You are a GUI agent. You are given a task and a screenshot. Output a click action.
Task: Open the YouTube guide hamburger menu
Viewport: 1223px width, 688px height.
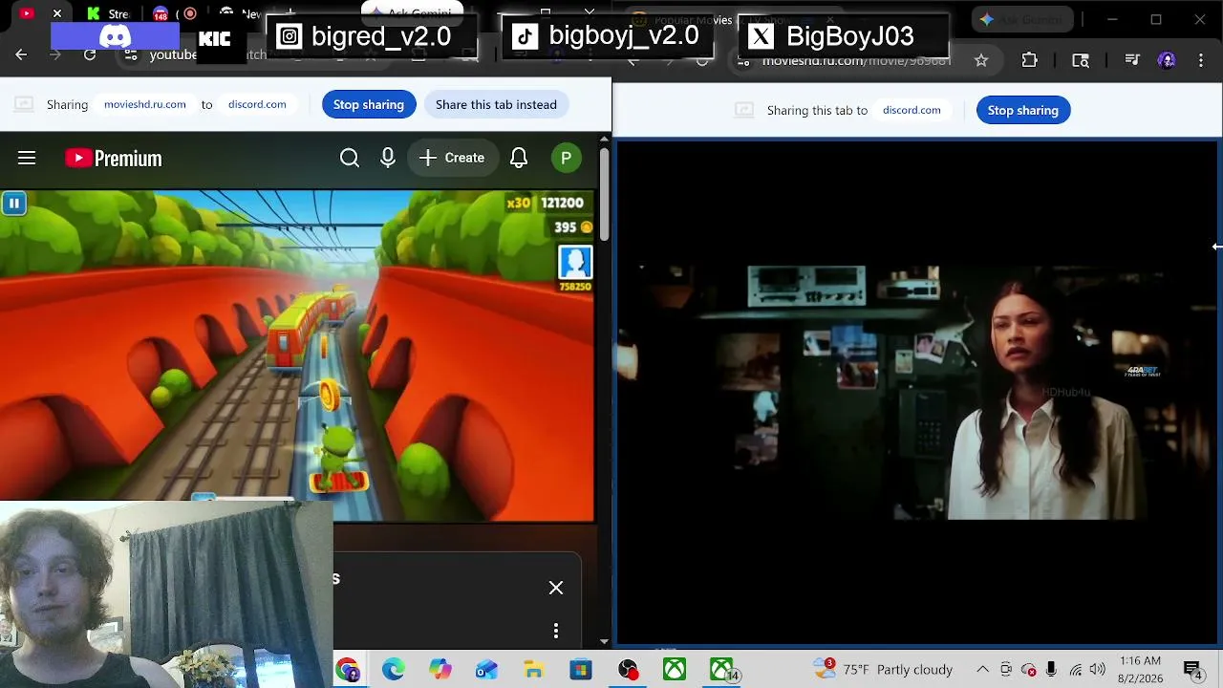point(27,158)
